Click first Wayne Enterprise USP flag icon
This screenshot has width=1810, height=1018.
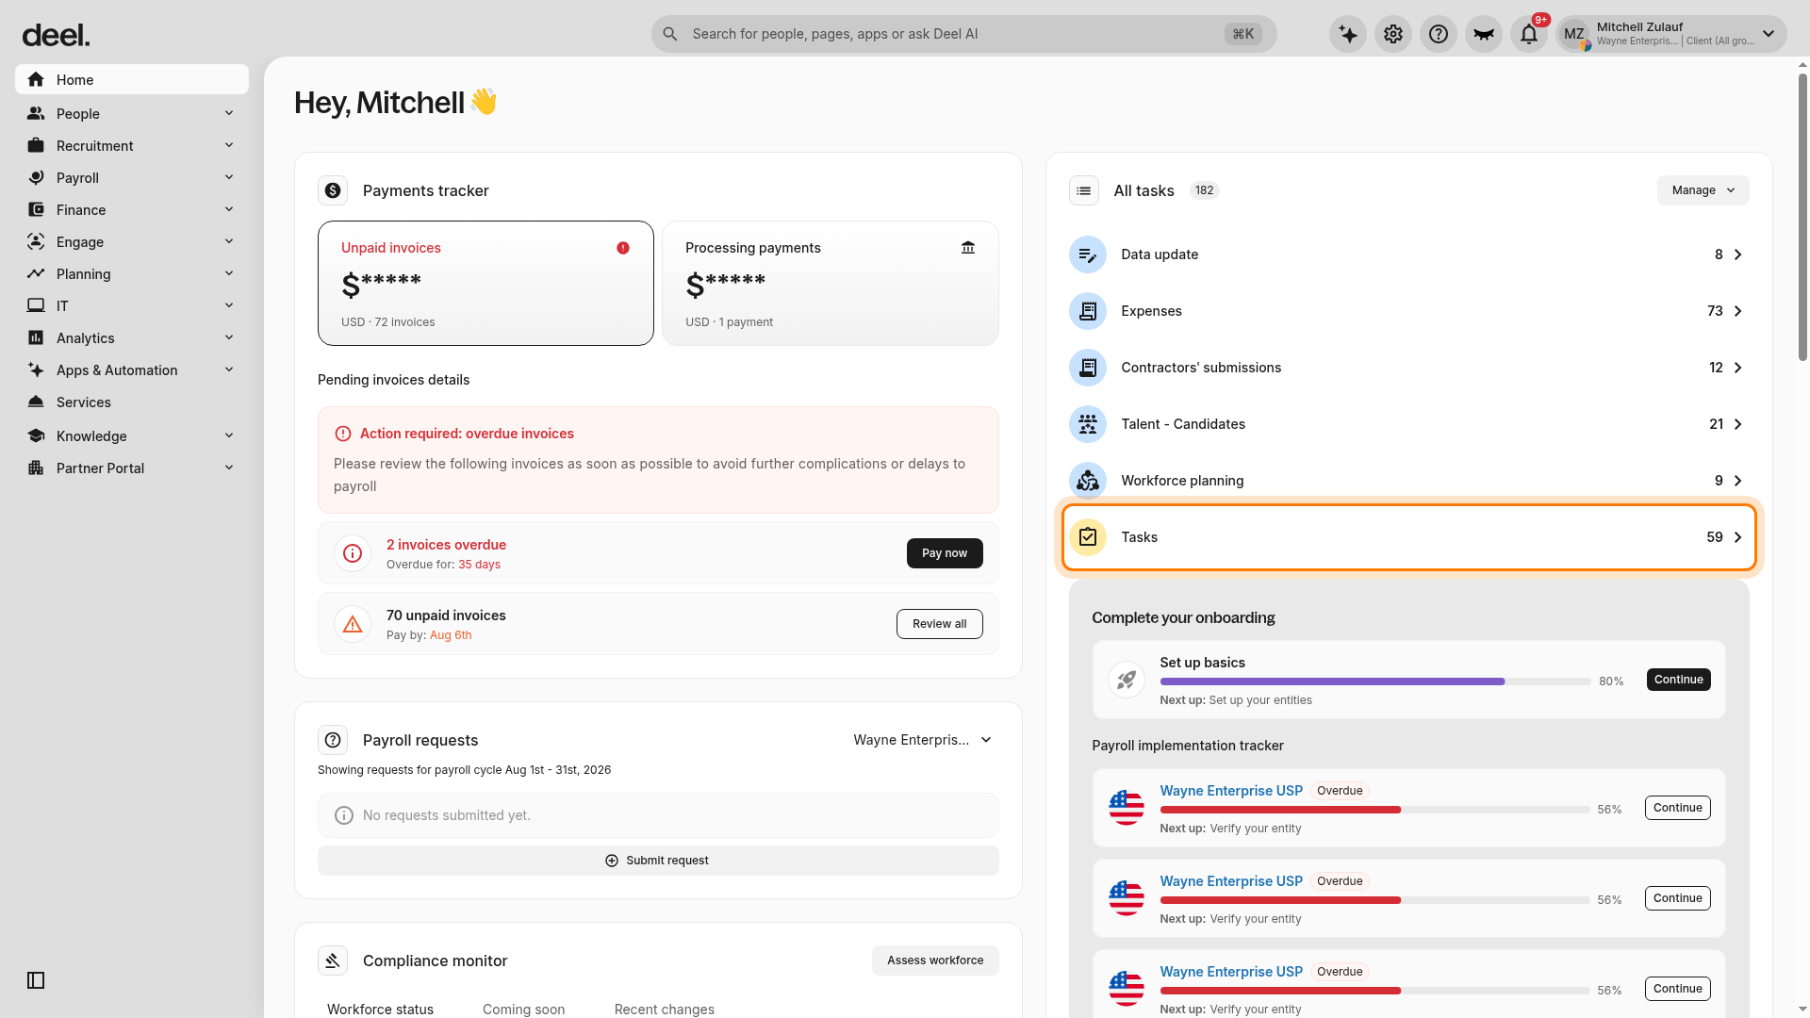point(1127,808)
